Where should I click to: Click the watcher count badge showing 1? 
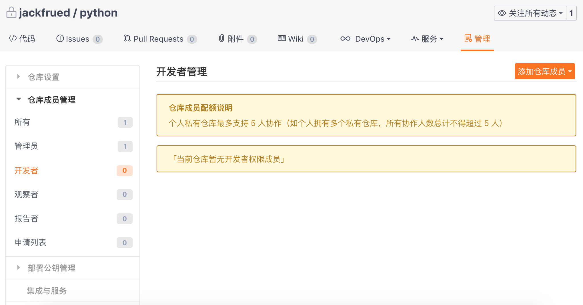click(x=571, y=13)
